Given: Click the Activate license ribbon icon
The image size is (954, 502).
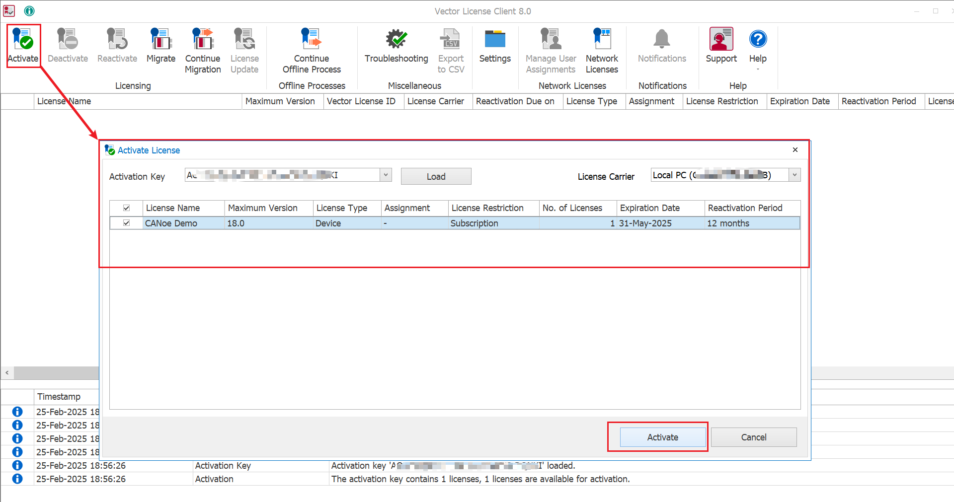Looking at the screenshot, I should pos(23,39).
